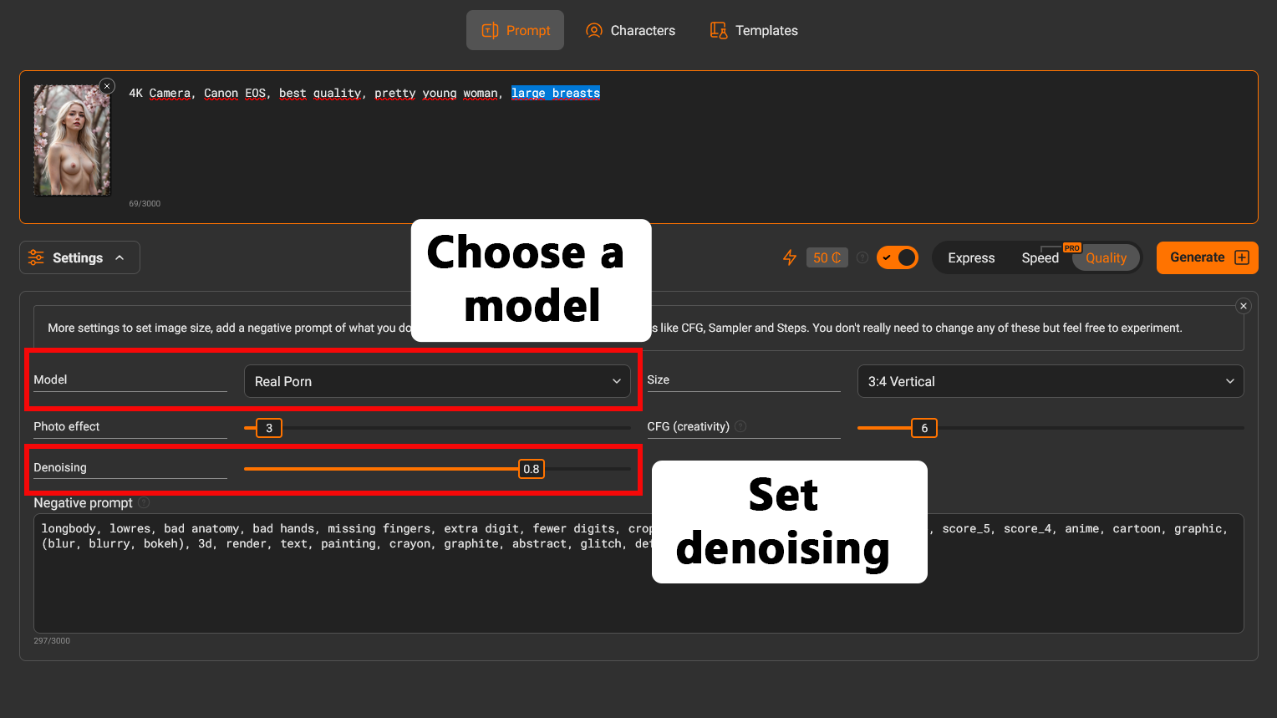Click the Settings sliders icon
The height and width of the screenshot is (718, 1277).
click(36, 257)
